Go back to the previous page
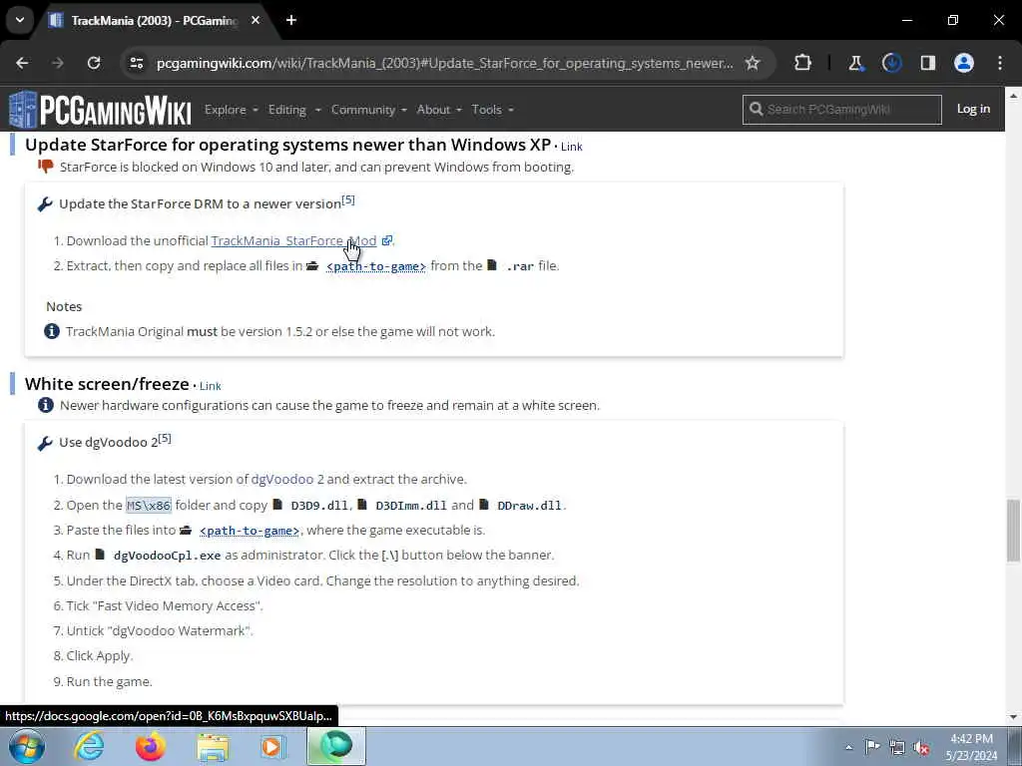Image resolution: width=1022 pixels, height=766 pixels. coord(22,63)
